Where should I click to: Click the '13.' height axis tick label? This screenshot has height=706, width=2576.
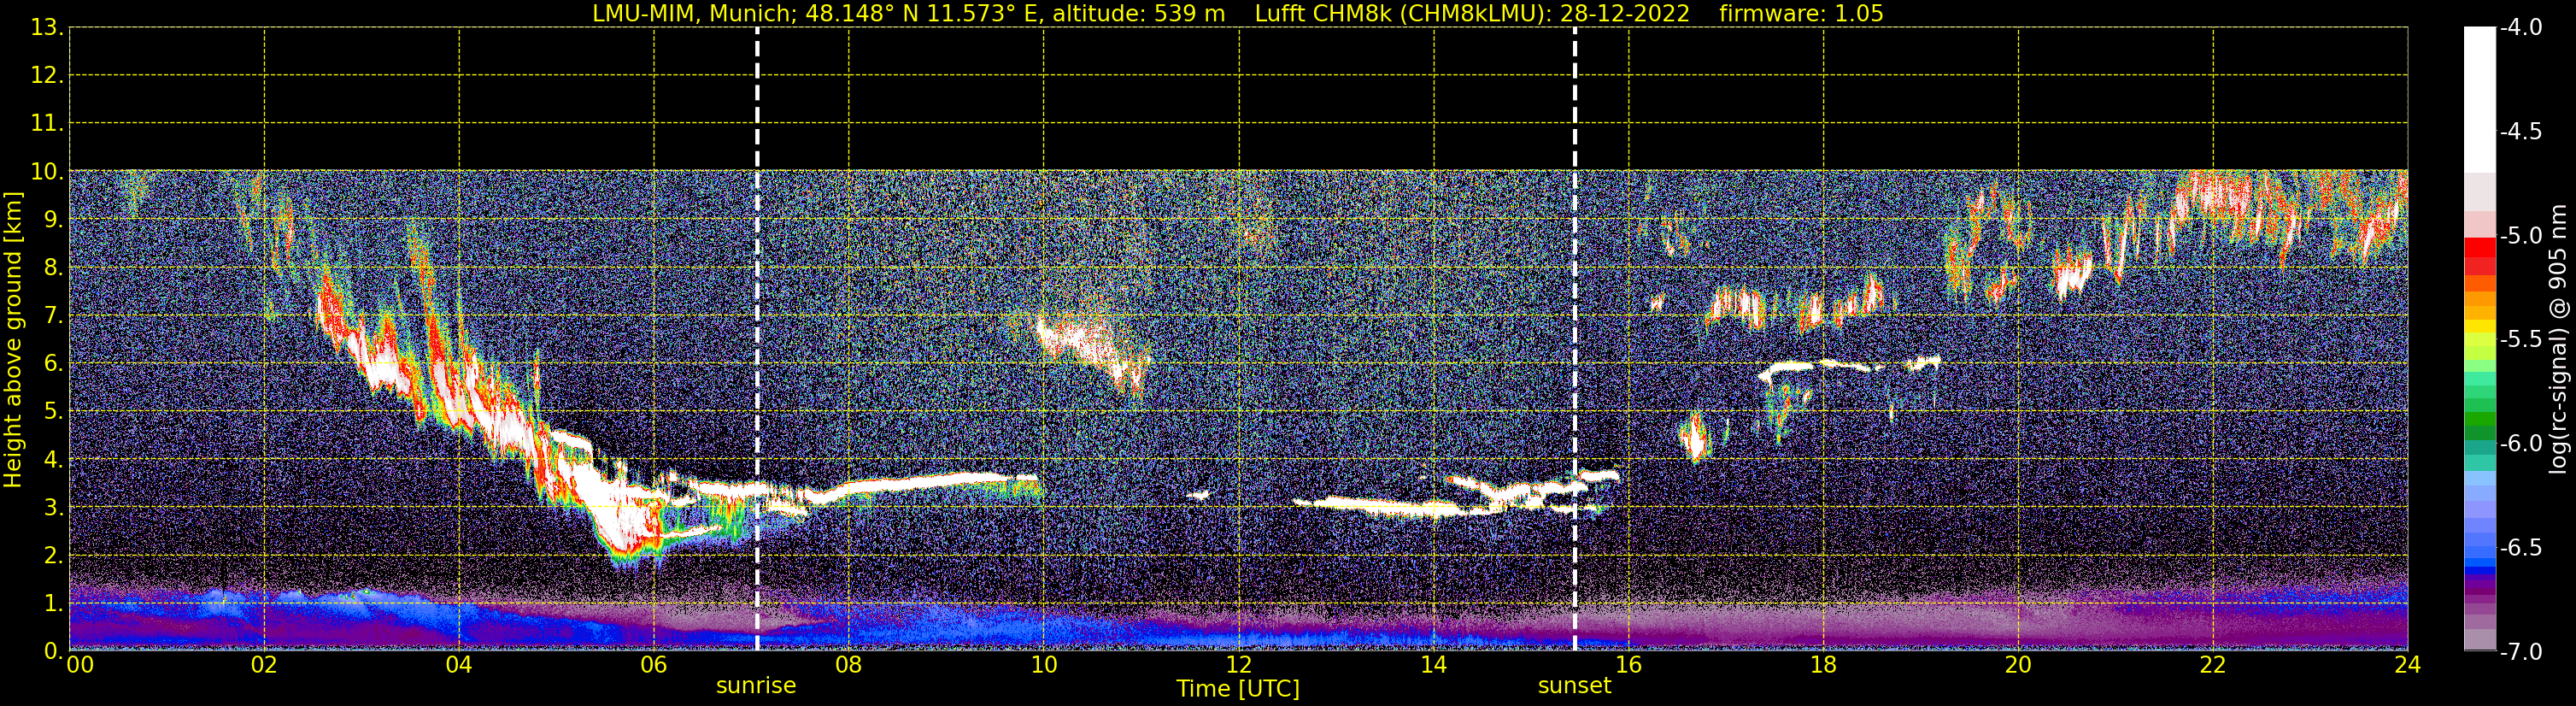(47, 28)
